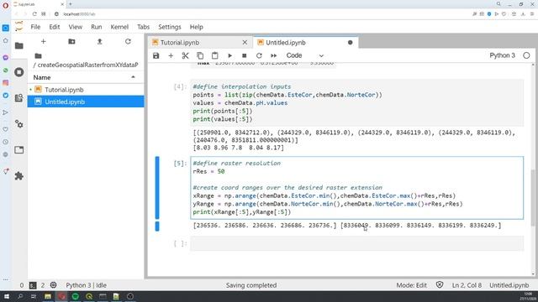Open the File menu
Viewport: 538px width, 302px height.
pos(35,27)
